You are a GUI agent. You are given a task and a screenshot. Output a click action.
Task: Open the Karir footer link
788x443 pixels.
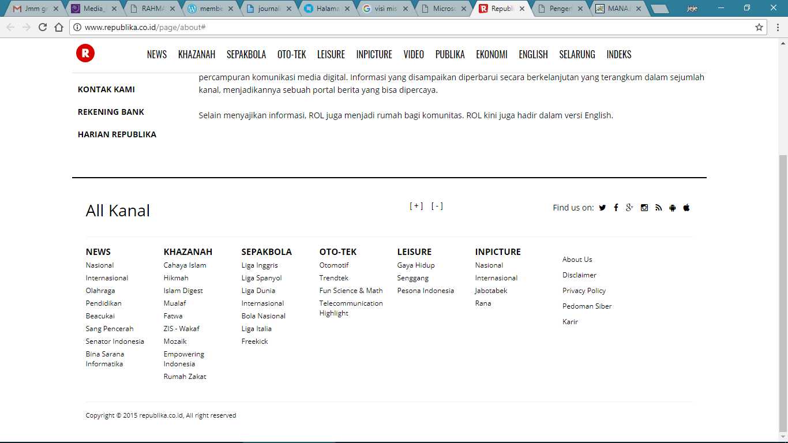click(x=571, y=322)
